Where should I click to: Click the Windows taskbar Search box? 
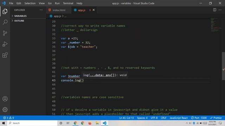click(x=32, y=123)
